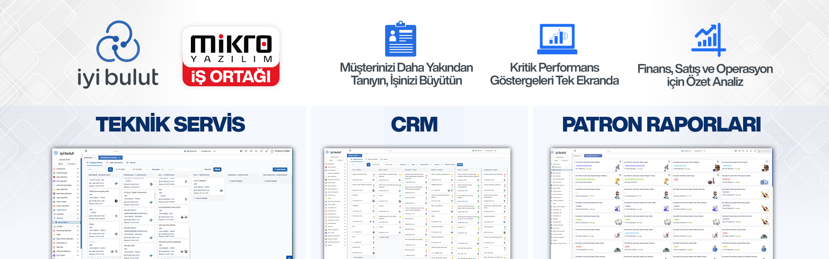The height and width of the screenshot is (259, 829).
Task: Open first report card in Patron Raporları dashboard
Action: pyautogui.click(x=597, y=165)
